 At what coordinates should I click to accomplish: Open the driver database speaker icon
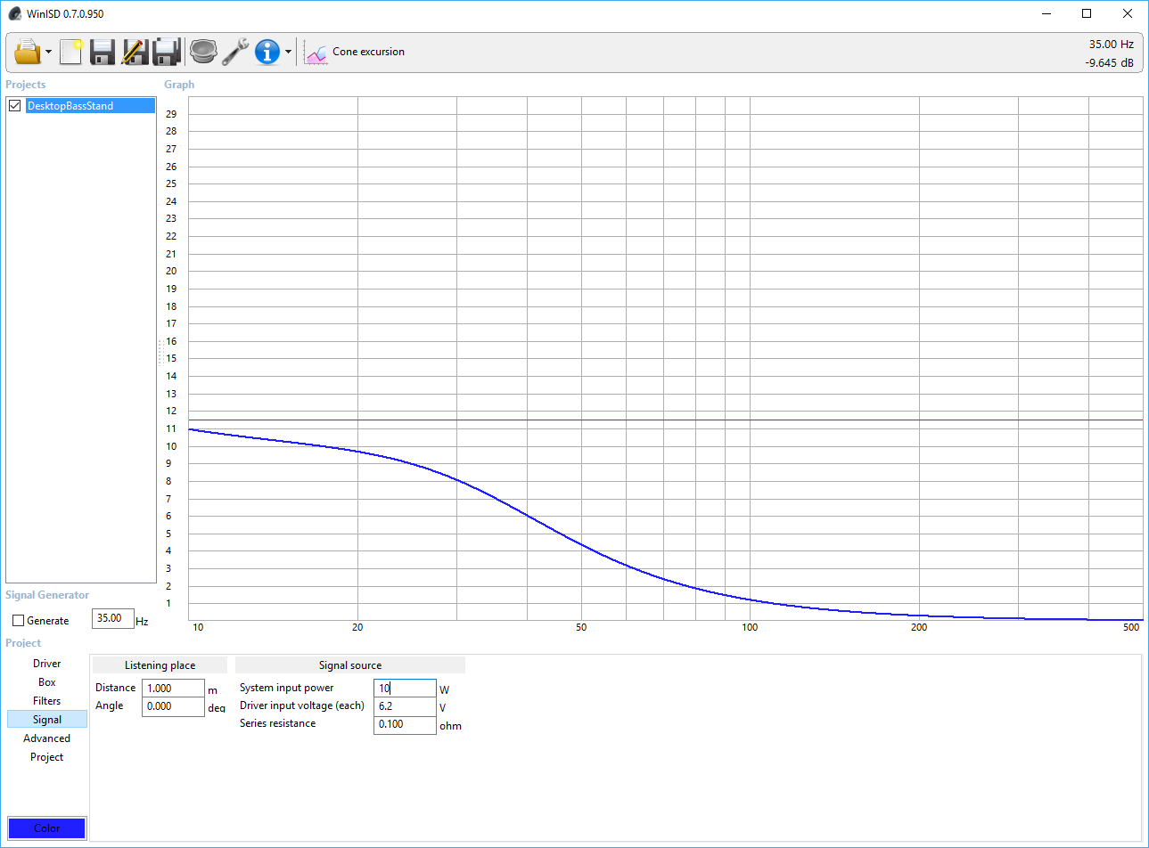[203, 52]
